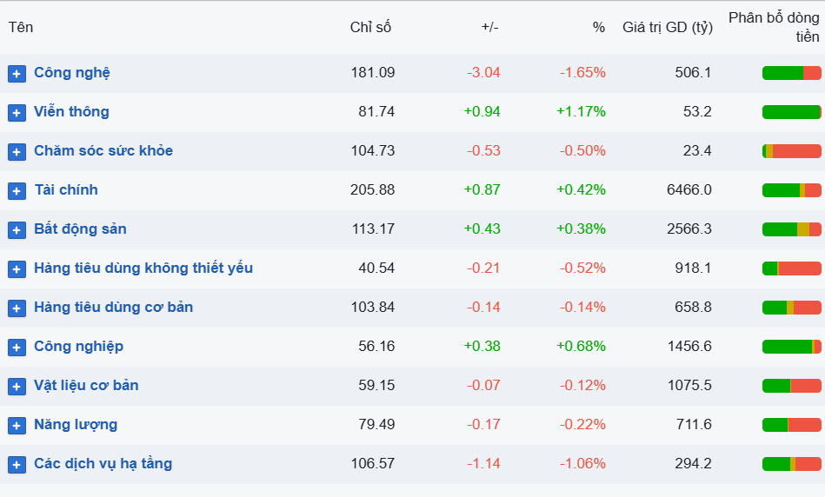Screen dimensions: 825x497
Task: Click the money flow bar for Công nghệ
Action: tap(791, 73)
